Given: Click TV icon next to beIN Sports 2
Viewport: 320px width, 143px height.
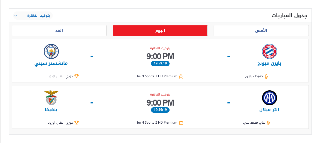Looking at the screenshot, I should (181, 123).
